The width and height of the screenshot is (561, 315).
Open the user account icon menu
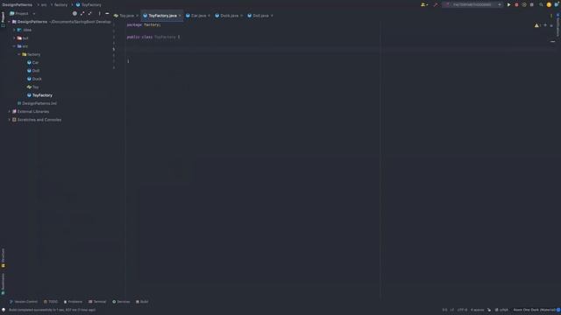coord(424,4)
